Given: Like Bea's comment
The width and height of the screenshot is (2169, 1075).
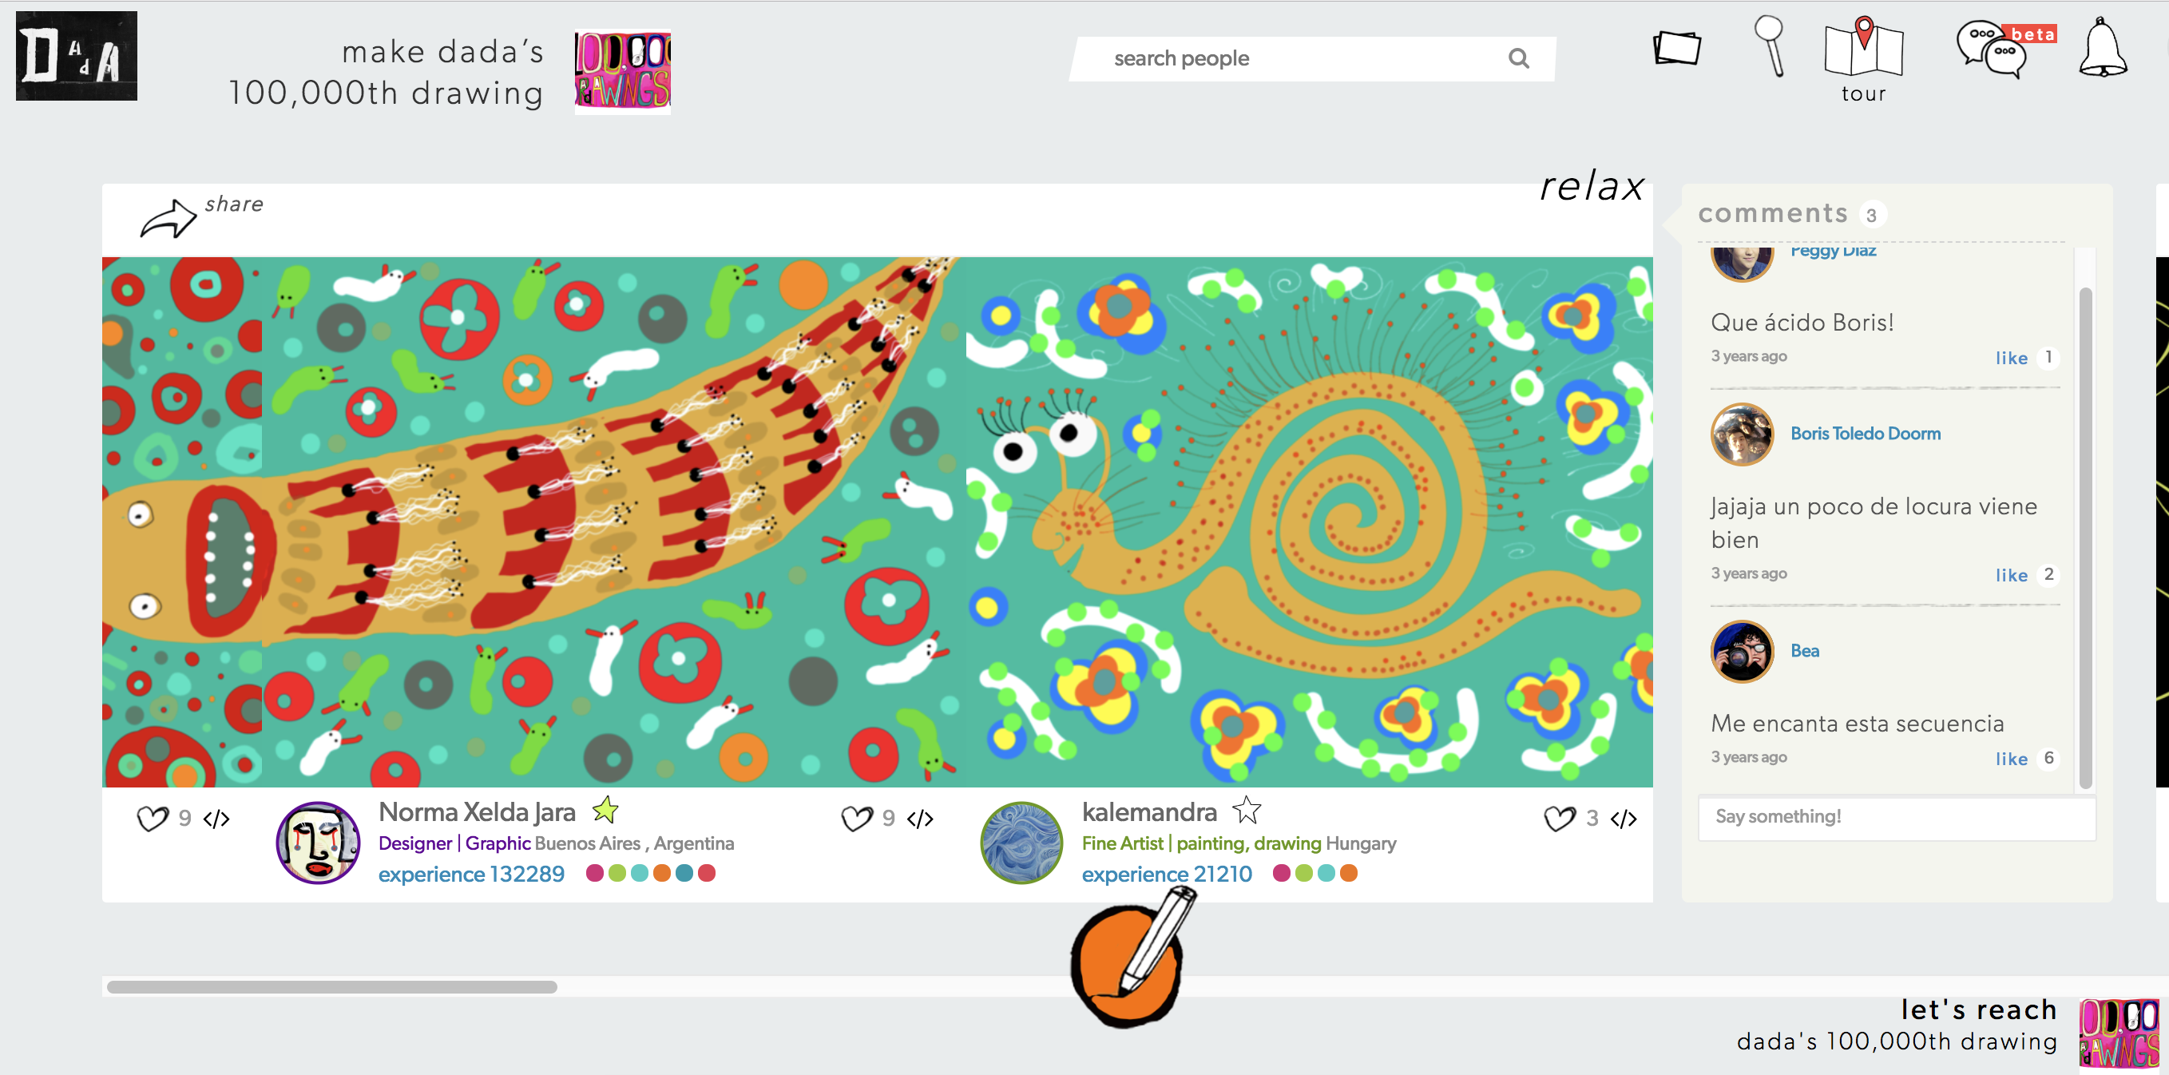Looking at the screenshot, I should 2011,759.
